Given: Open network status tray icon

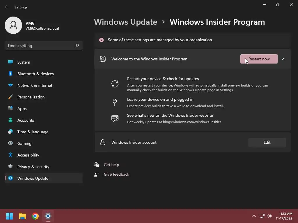Looking at the screenshot, I should [262, 216].
